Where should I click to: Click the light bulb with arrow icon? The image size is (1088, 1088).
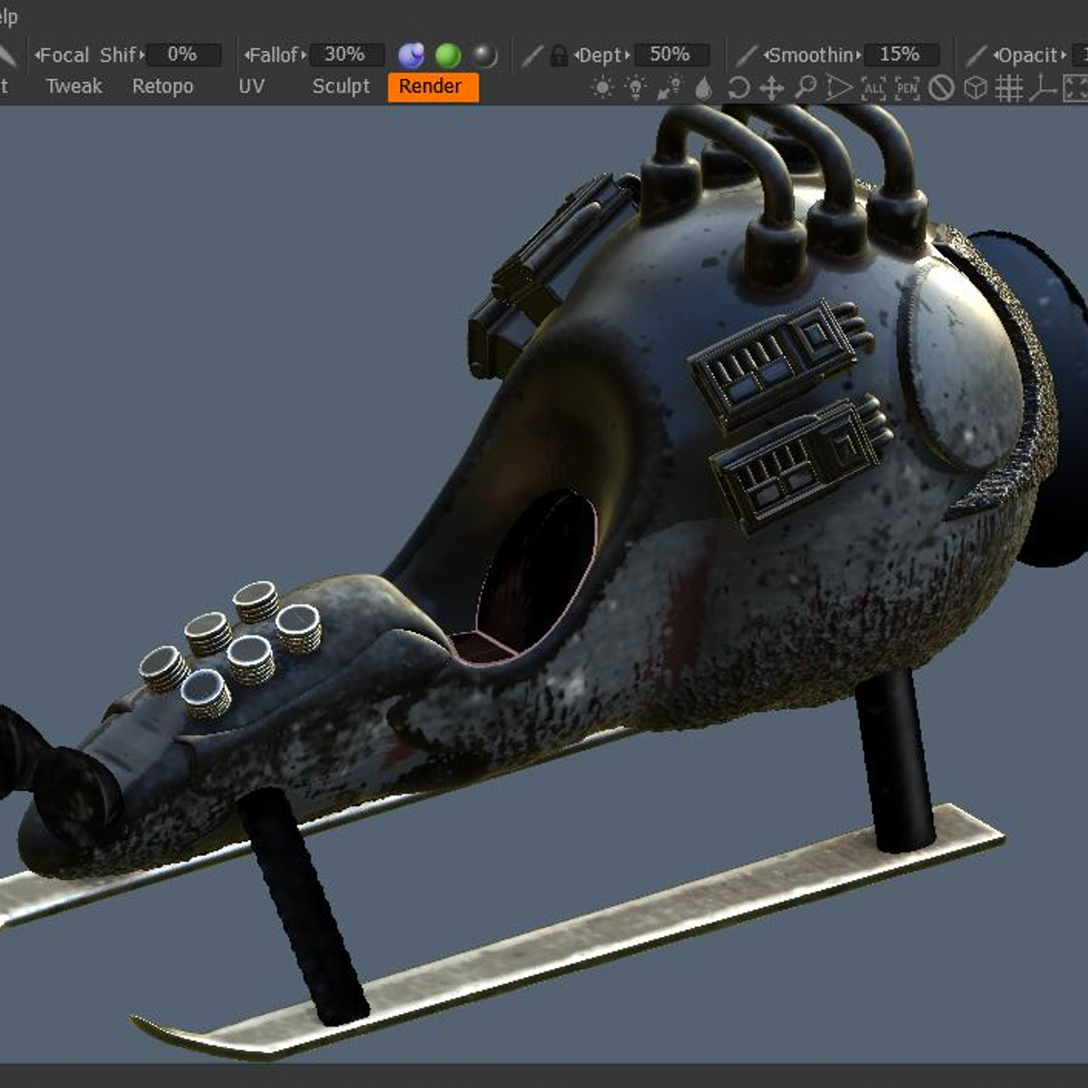669,88
